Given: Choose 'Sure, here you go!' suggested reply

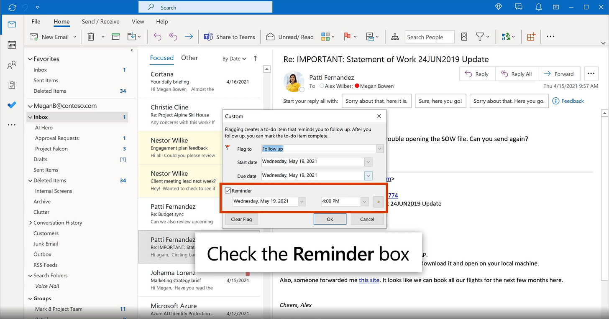Looking at the screenshot, I should (x=440, y=101).
